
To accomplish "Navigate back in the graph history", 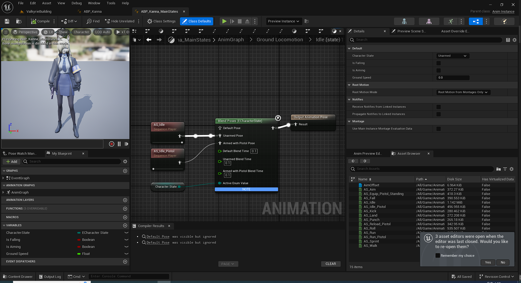I will pyautogui.click(x=149, y=40).
